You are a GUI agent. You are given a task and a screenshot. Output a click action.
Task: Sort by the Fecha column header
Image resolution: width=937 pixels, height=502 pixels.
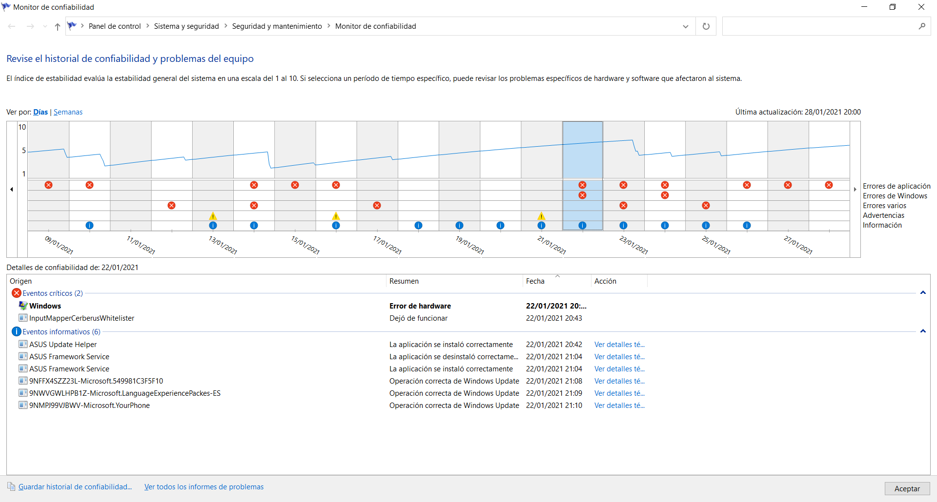(x=556, y=281)
